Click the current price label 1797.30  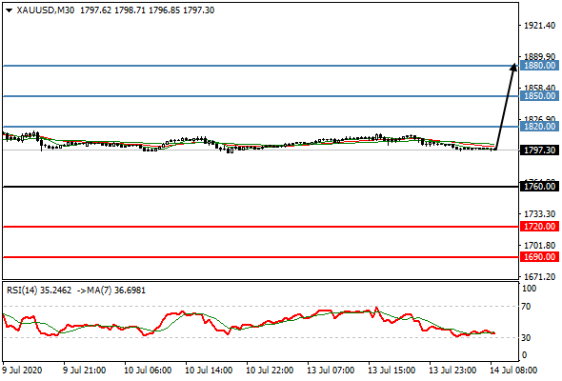539,150
